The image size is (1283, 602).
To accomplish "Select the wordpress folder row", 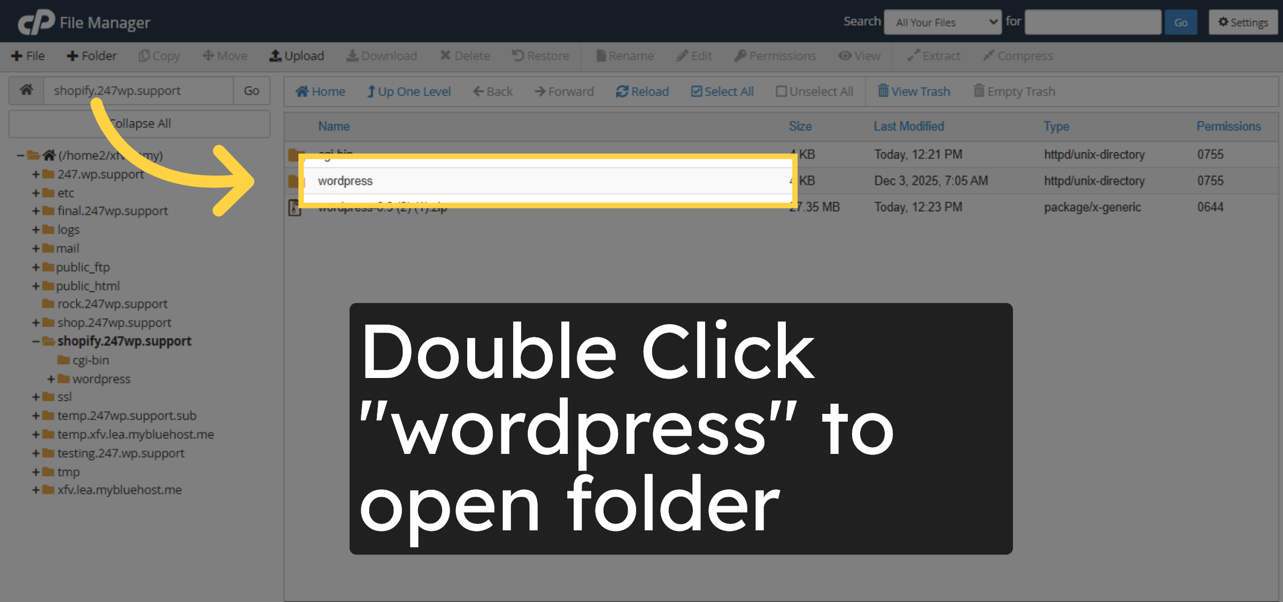I will pyautogui.click(x=346, y=181).
